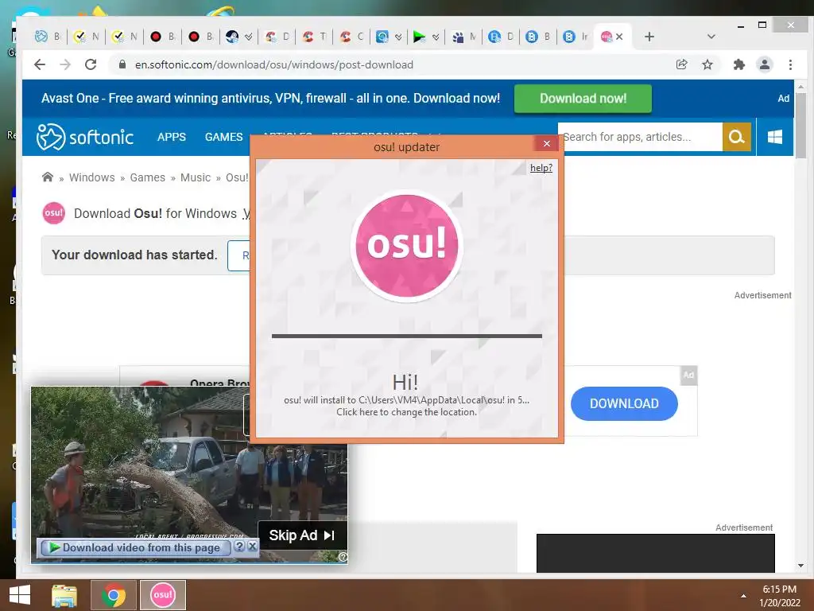
Task: Click the osu! install path text
Action: click(406, 400)
